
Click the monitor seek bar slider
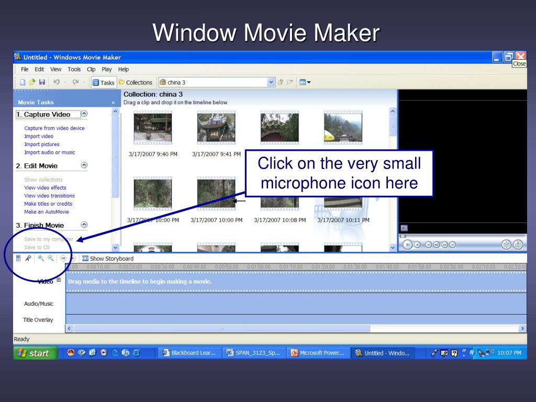pyautogui.click(x=403, y=236)
